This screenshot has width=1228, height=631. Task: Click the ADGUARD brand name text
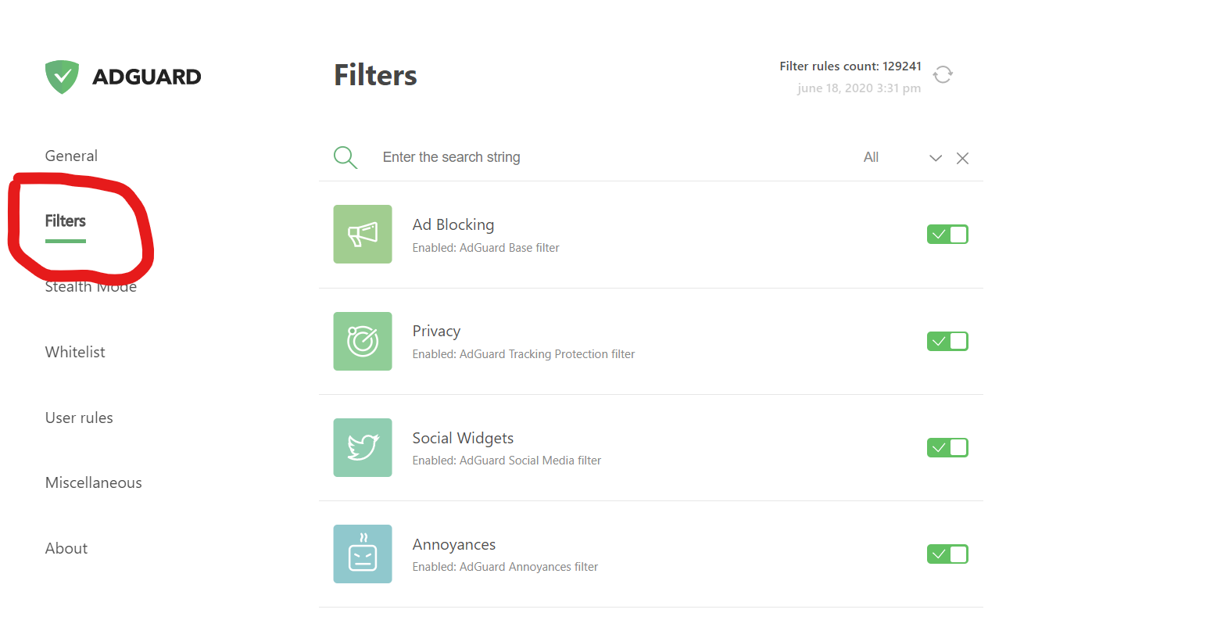click(x=147, y=77)
